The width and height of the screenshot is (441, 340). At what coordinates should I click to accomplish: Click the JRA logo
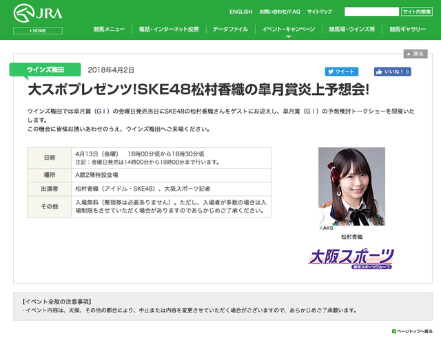point(38,13)
